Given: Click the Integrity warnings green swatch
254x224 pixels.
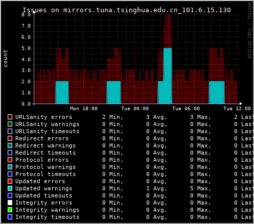Looking at the screenshot, I should point(10,210).
